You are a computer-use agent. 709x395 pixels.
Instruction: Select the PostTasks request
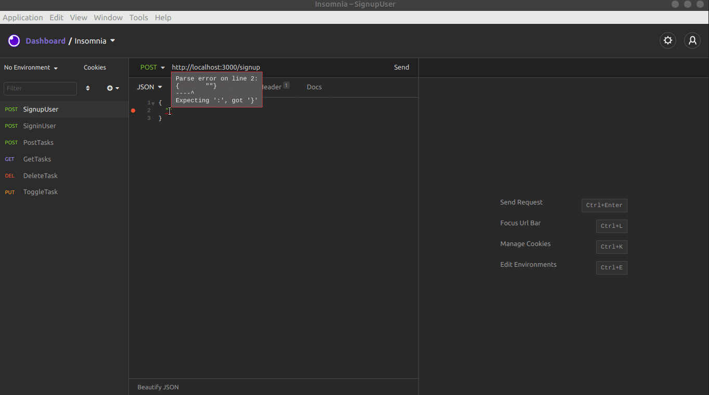(64, 143)
